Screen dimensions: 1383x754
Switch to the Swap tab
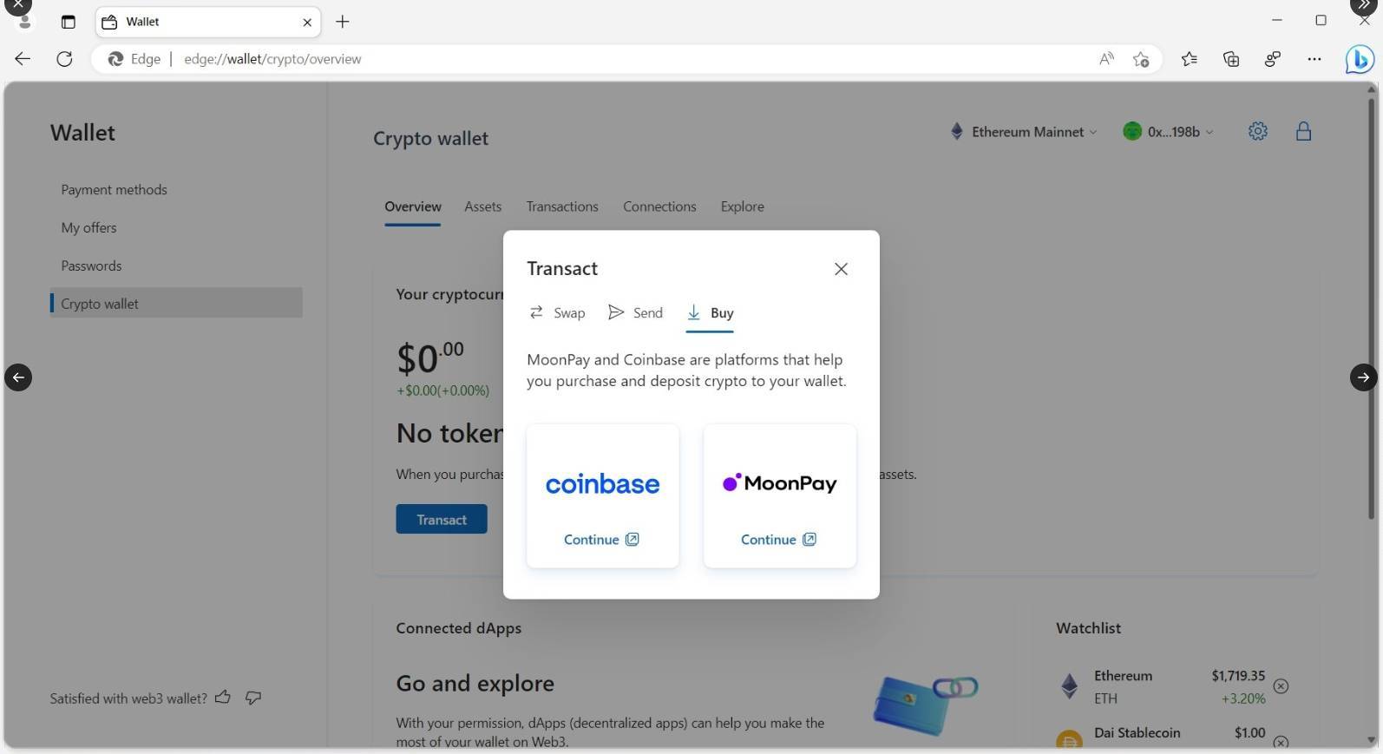pos(557,313)
